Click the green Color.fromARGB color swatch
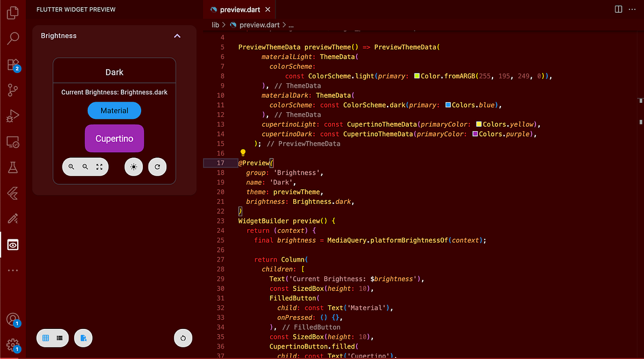This screenshot has height=359, width=644. click(x=418, y=75)
